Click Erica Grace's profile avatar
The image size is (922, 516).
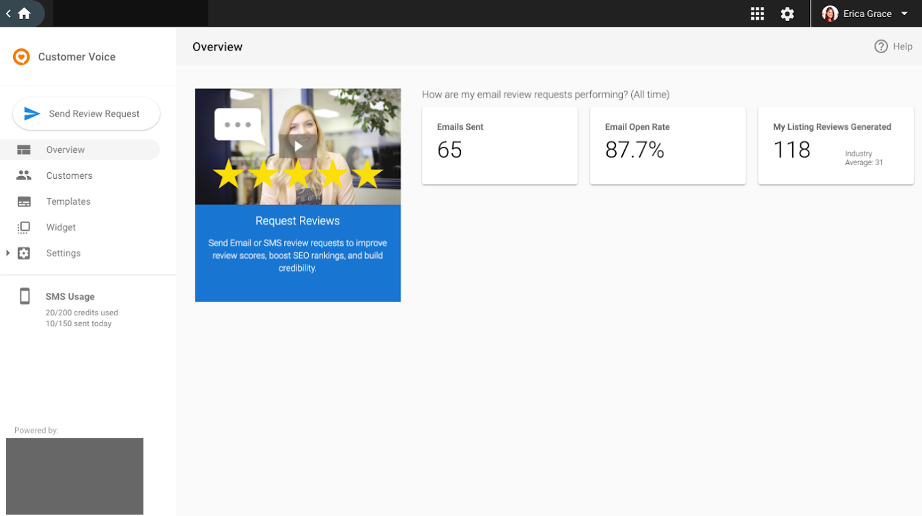coord(830,14)
